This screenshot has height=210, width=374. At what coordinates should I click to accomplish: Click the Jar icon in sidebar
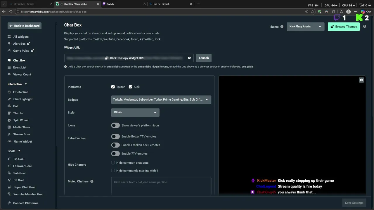click(9, 113)
